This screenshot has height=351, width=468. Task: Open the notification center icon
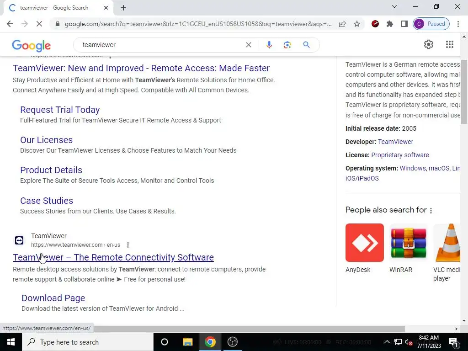(x=453, y=342)
